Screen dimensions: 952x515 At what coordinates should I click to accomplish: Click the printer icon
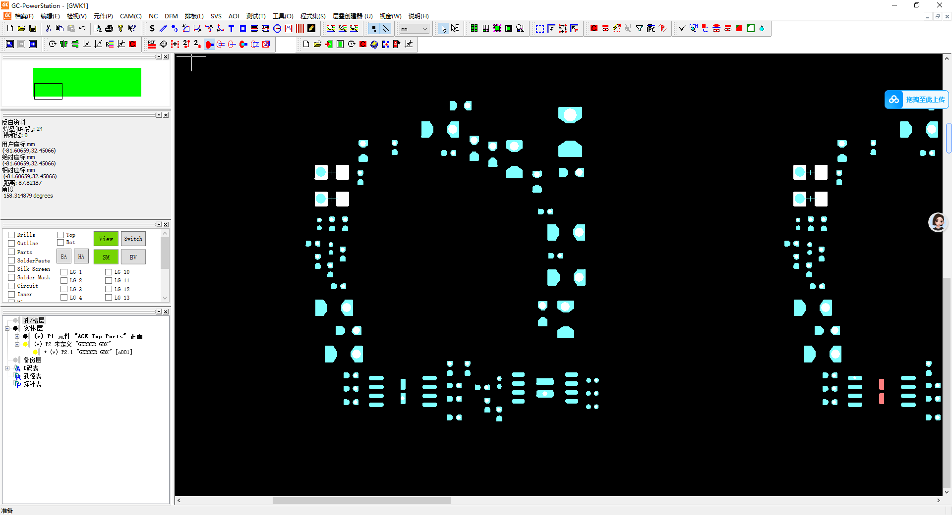coord(109,29)
